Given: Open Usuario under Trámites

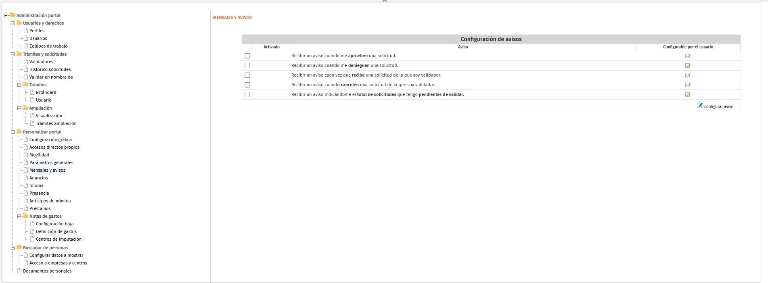Looking at the screenshot, I should [x=44, y=100].
